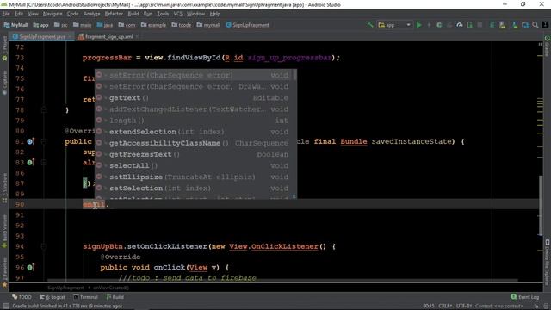The image size is (551, 310).
Task: Open the app run configuration dropdown
Action: coord(394,25)
